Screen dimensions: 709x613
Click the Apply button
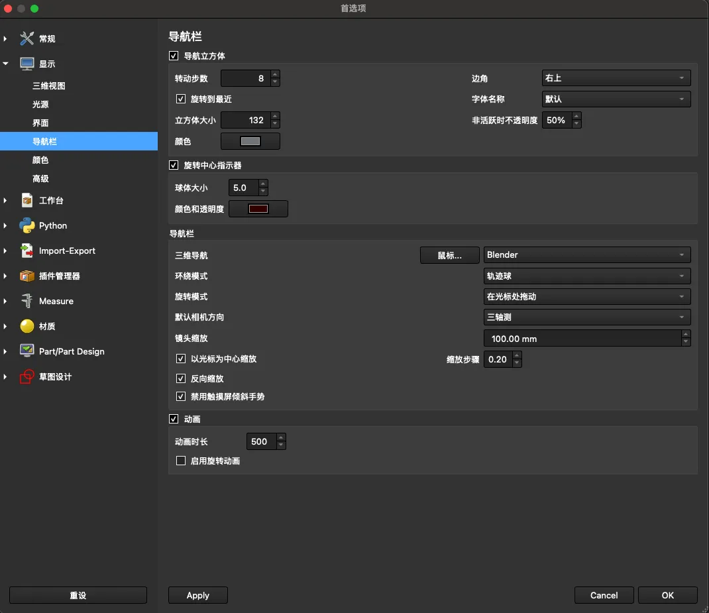click(197, 595)
